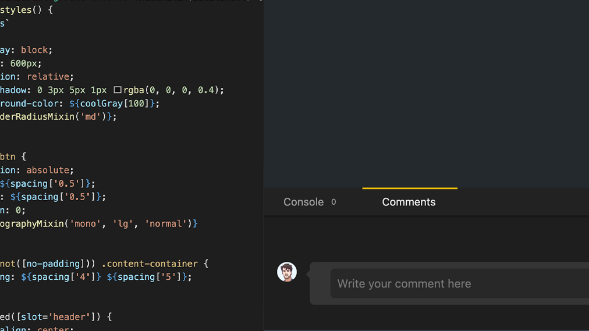This screenshot has height=331, width=589.
Task: Click the spacing['5'] expression
Action: pos(151,277)
